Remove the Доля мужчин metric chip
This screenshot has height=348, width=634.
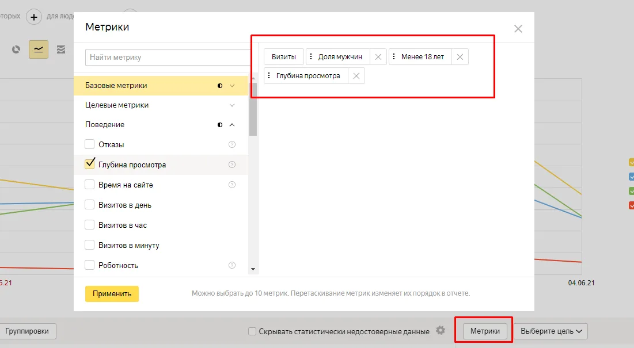(x=378, y=57)
